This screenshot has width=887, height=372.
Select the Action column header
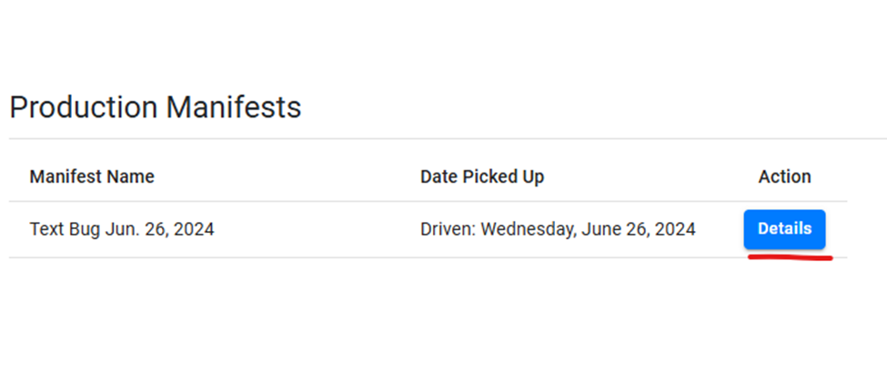tap(784, 176)
